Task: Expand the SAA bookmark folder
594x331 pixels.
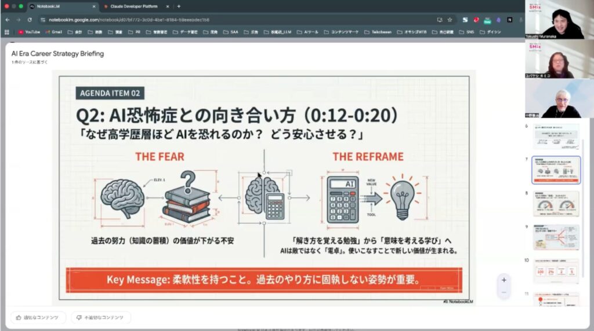Action: (x=230, y=32)
